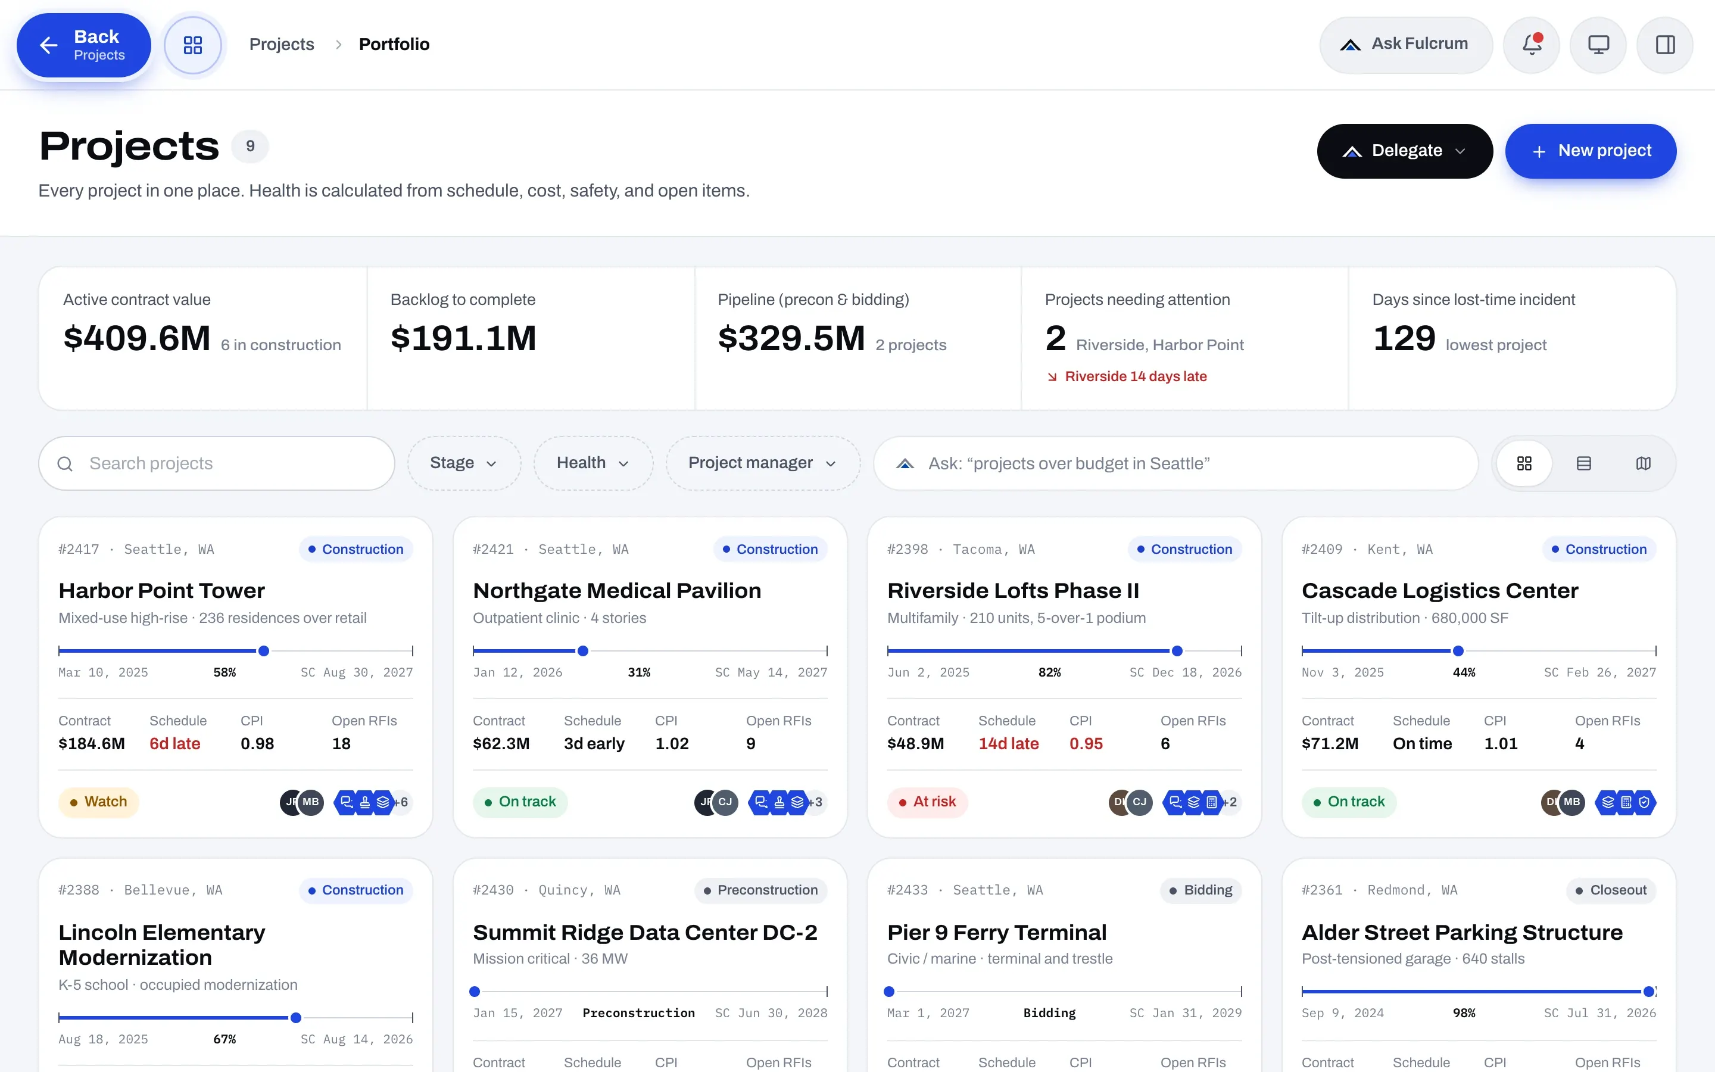Open Ask Fulcrum assistant
The width and height of the screenshot is (1715, 1072).
coord(1406,45)
